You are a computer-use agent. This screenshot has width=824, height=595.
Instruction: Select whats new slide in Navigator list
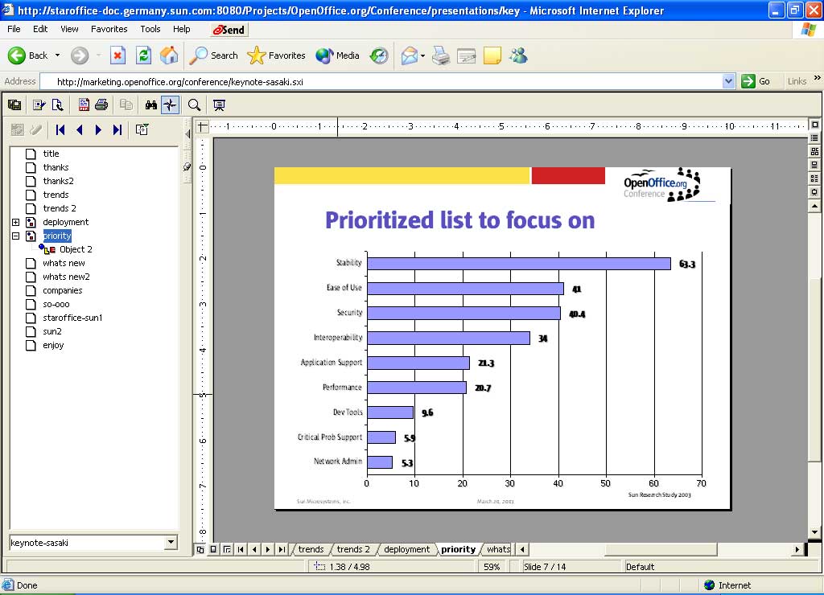point(64,263)
